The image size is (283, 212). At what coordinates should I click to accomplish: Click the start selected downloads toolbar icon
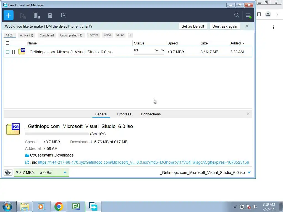[23, 15]
